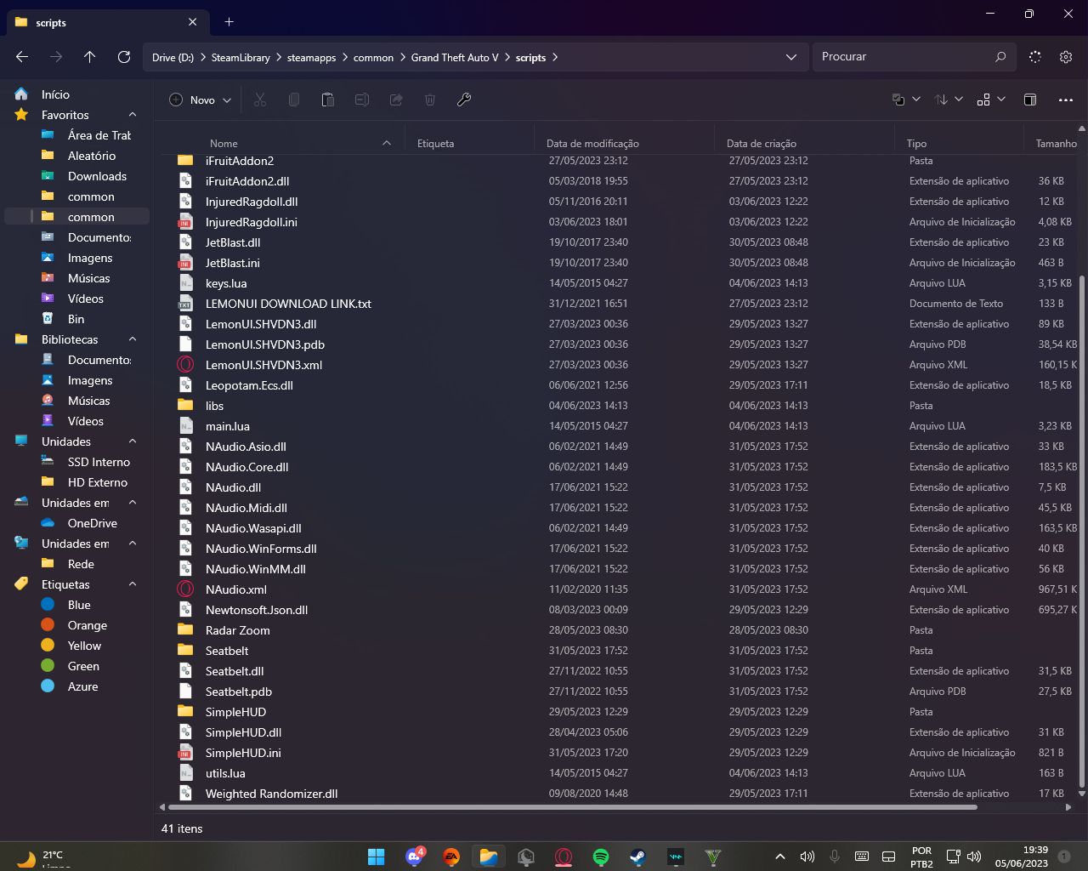The height and width of the screenshot is (871, 1088).
Task: Close the scripts tab
Action: click(192, 22)
